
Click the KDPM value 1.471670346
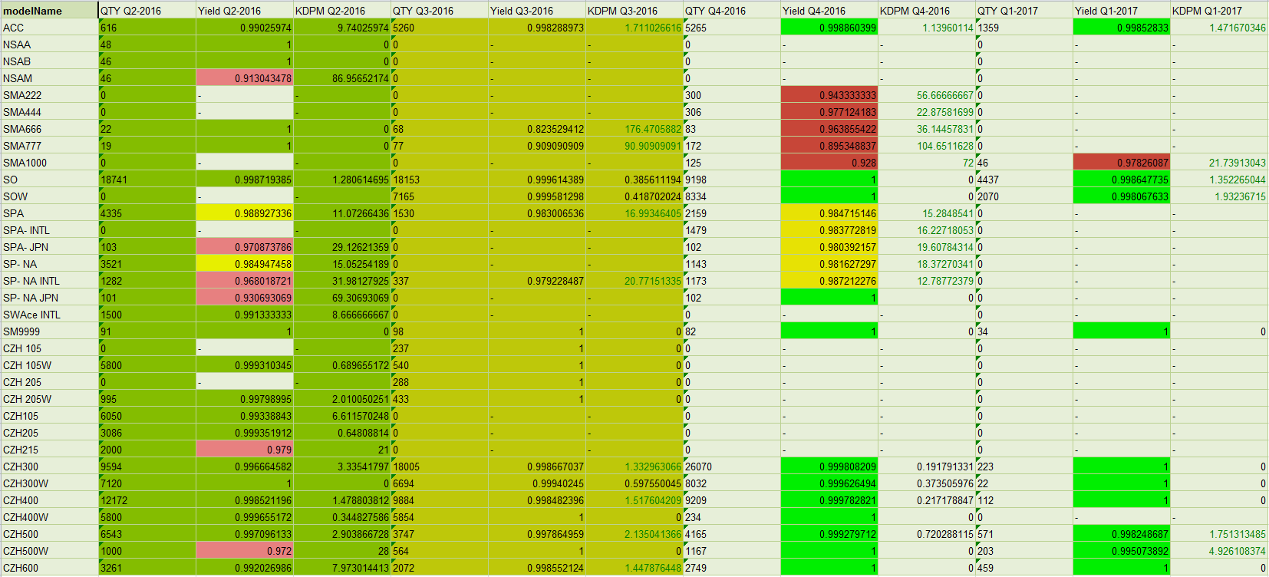click(x=1219, y=28)
